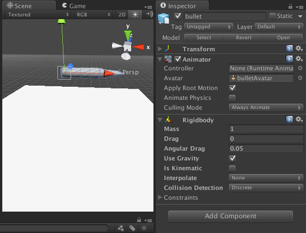The image size is (306, 233).
Task: Open the Scene panel options menu
Action: pos(148,7)
